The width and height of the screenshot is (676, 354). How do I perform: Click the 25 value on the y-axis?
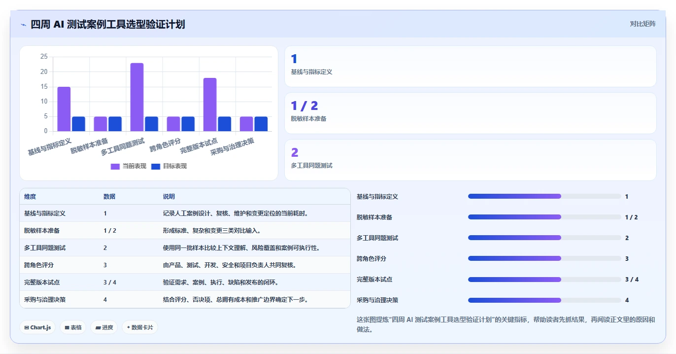click(44, 57)
